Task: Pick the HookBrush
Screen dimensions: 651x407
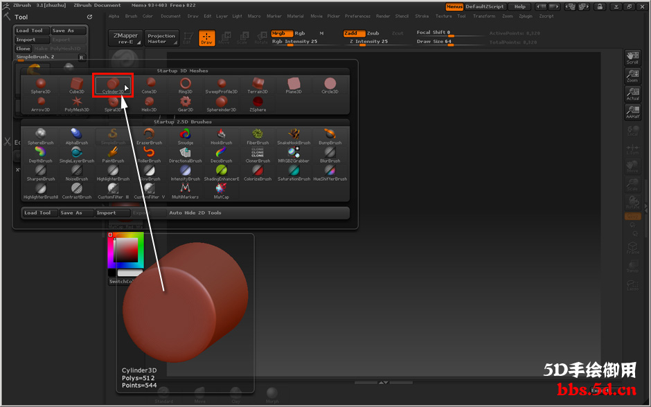Action: tap(222, 136)
